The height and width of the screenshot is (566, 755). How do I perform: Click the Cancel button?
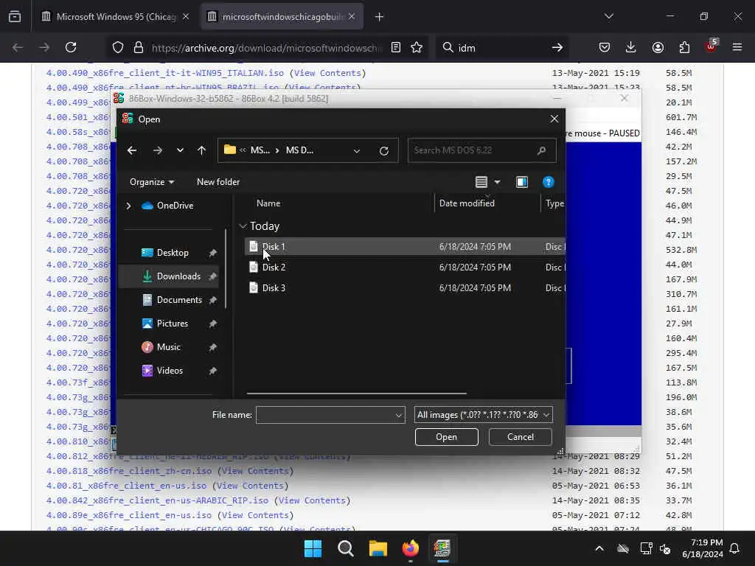click(520, 437)
